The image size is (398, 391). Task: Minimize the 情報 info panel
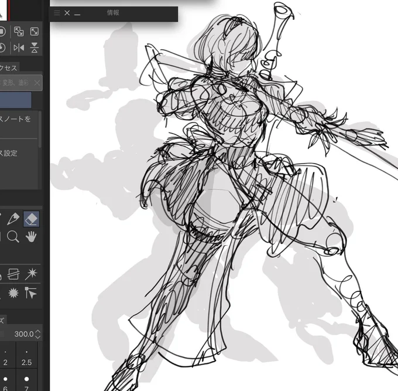click(77, 15)
